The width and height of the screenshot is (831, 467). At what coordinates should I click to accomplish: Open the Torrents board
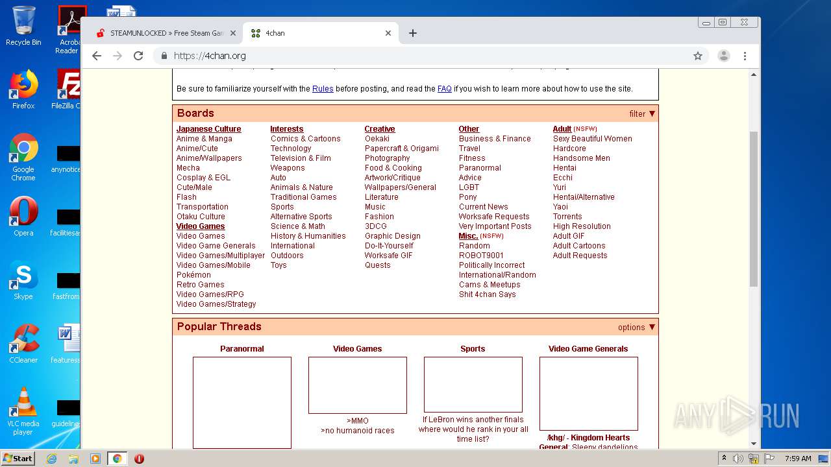pos(567,217)
